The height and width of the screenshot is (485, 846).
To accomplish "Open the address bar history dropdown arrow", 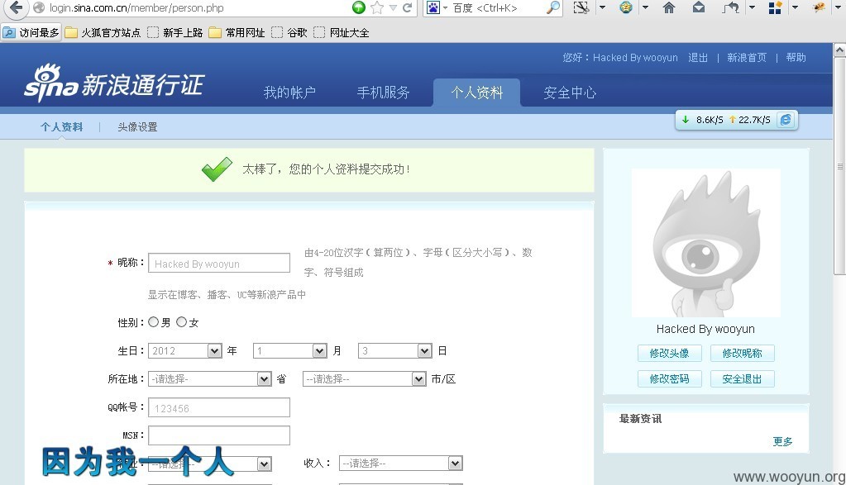I will click(x=393, y=7).
